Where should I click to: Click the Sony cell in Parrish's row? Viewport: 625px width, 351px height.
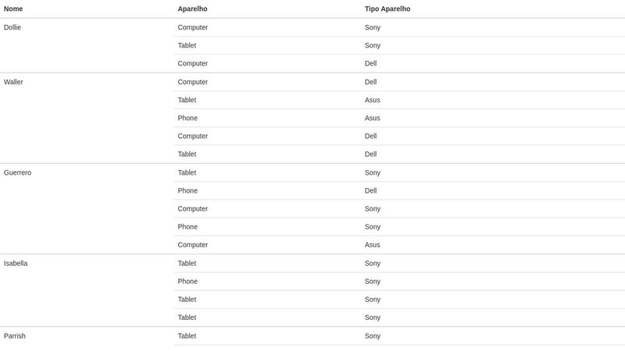pyautogui.click(x=372, y=335)
